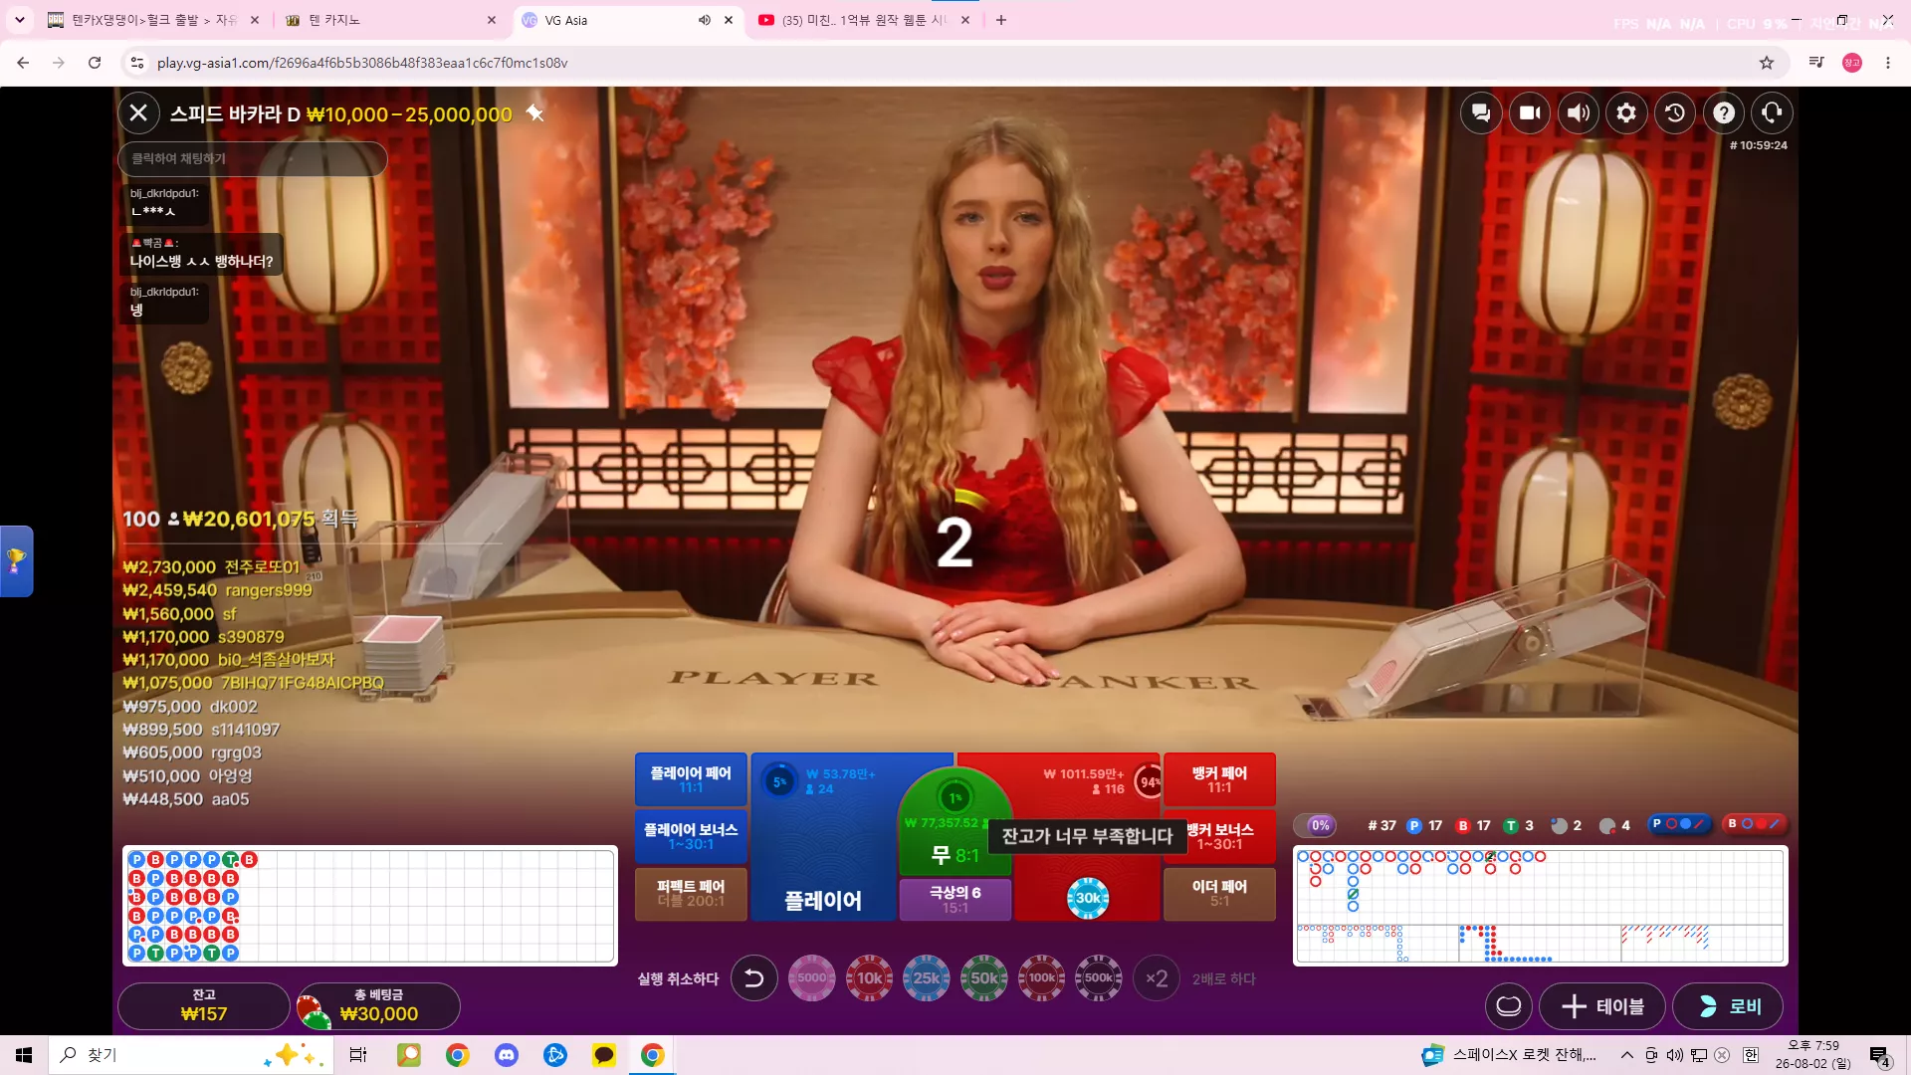Switch to the YouTube tab
The width and height of the screenshot is (1911, 1075).
click(x=864, y=20)
